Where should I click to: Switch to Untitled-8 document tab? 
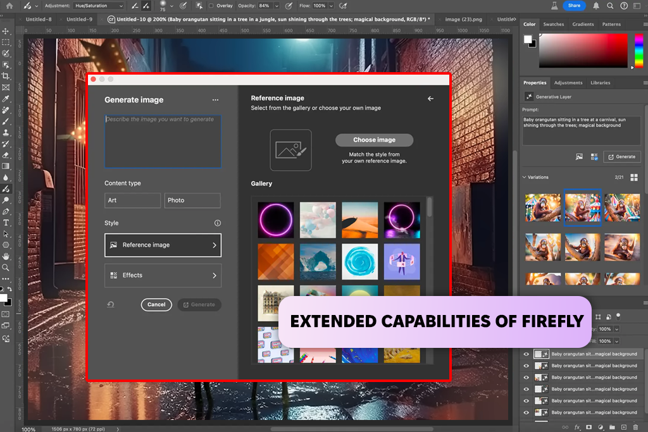pyautogui.click(x=39, y=20)
